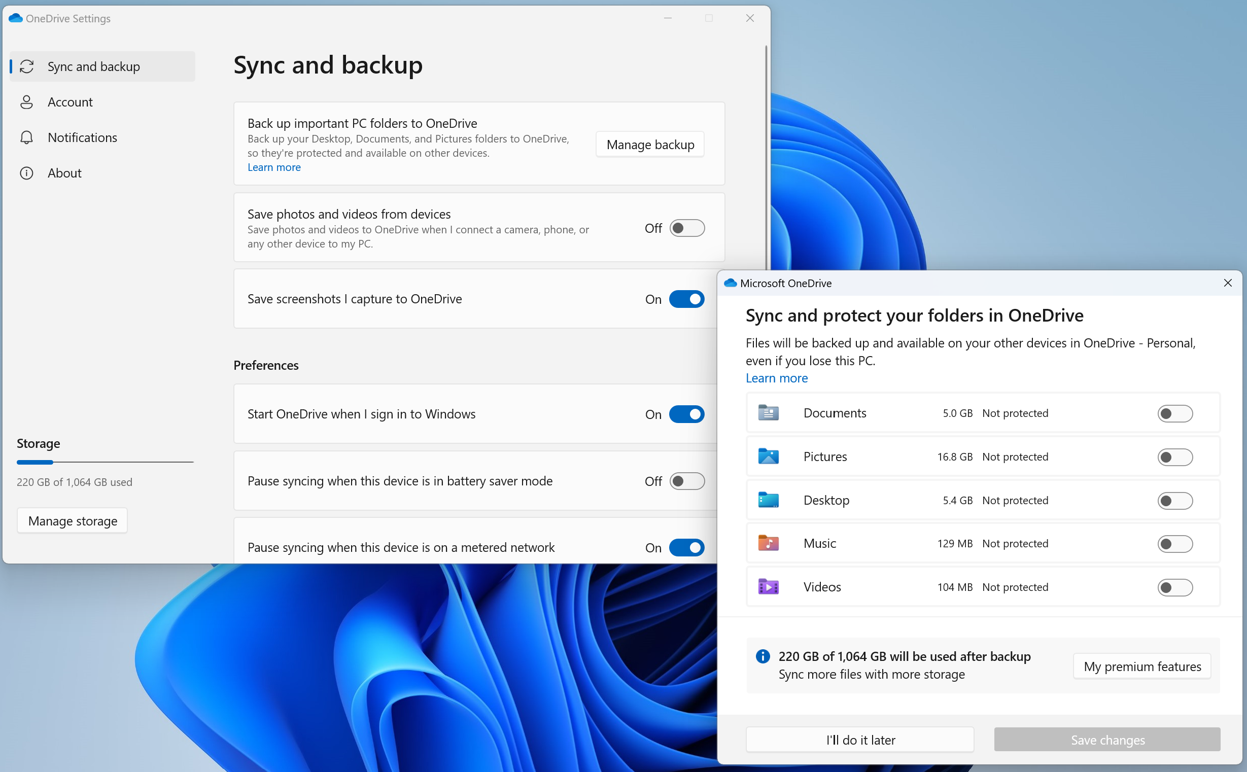The image size is (1247, 772).
Task: Go to Notifications settings
Action: (x=102, y=137)
